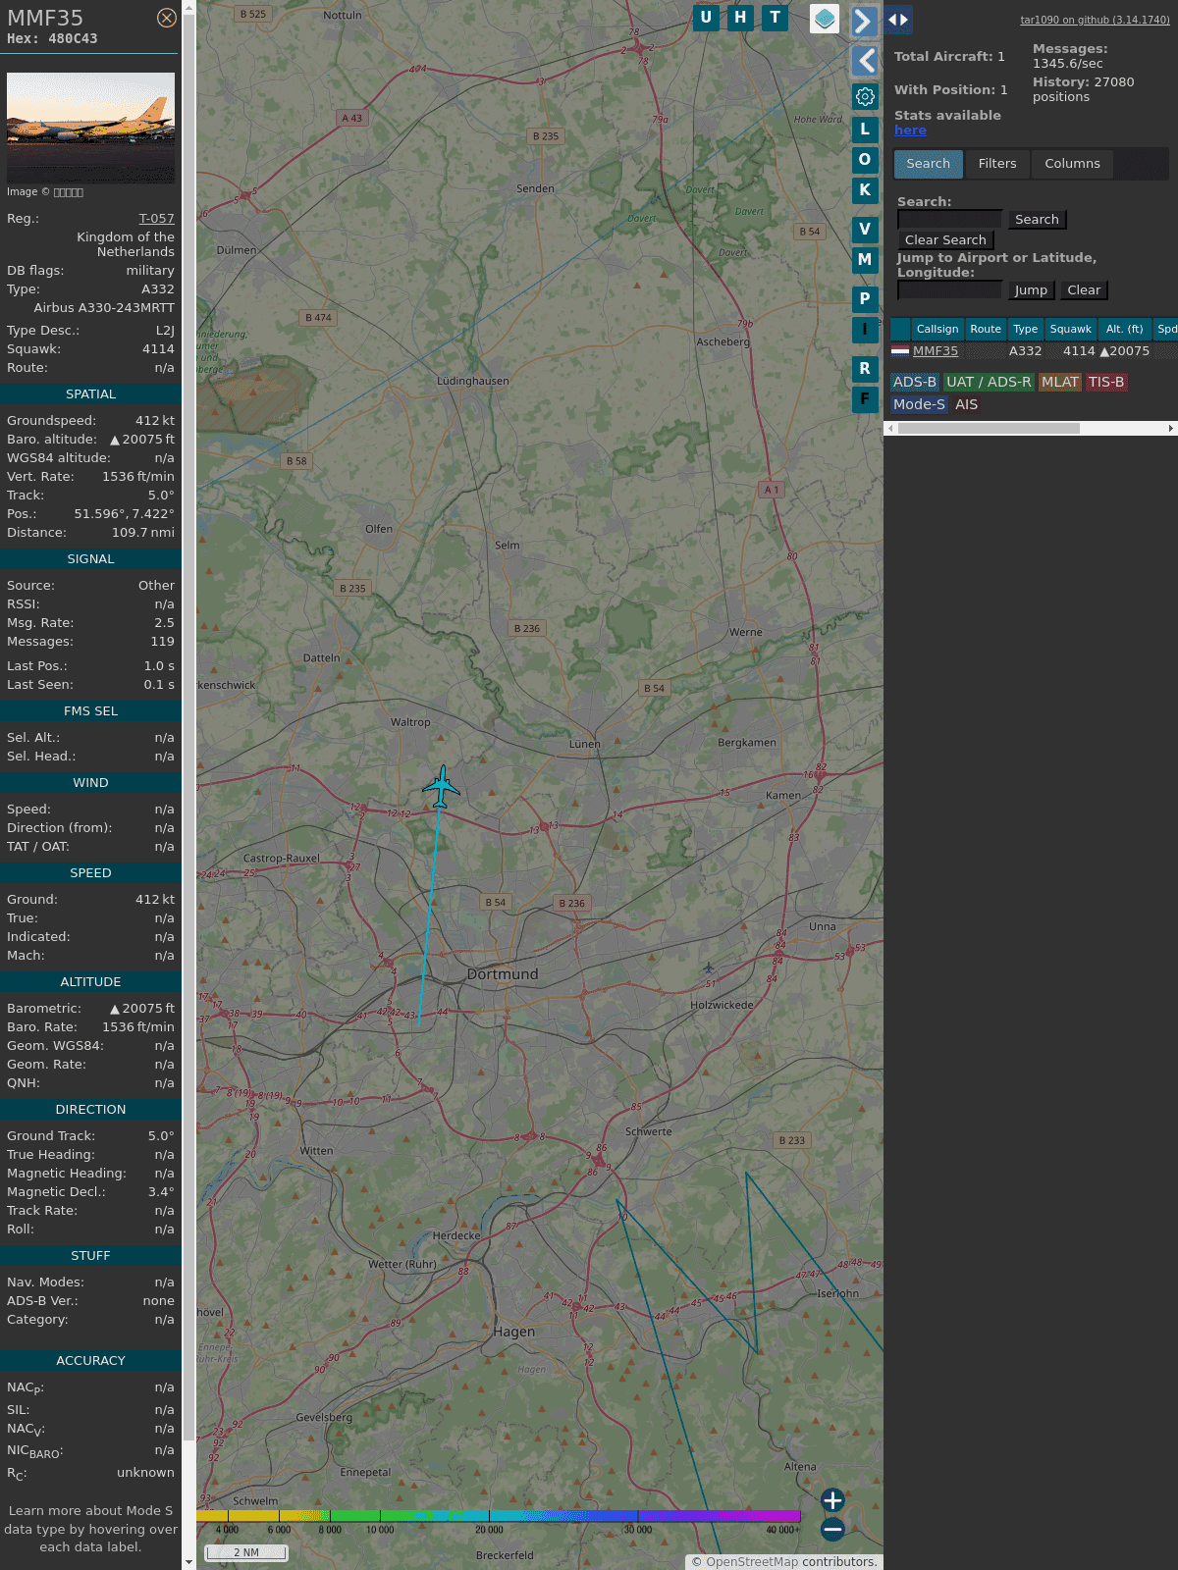Toggle the L labels button
Image resolution: width=1178 pixels, height=1570 pixels.
[865, 129]
